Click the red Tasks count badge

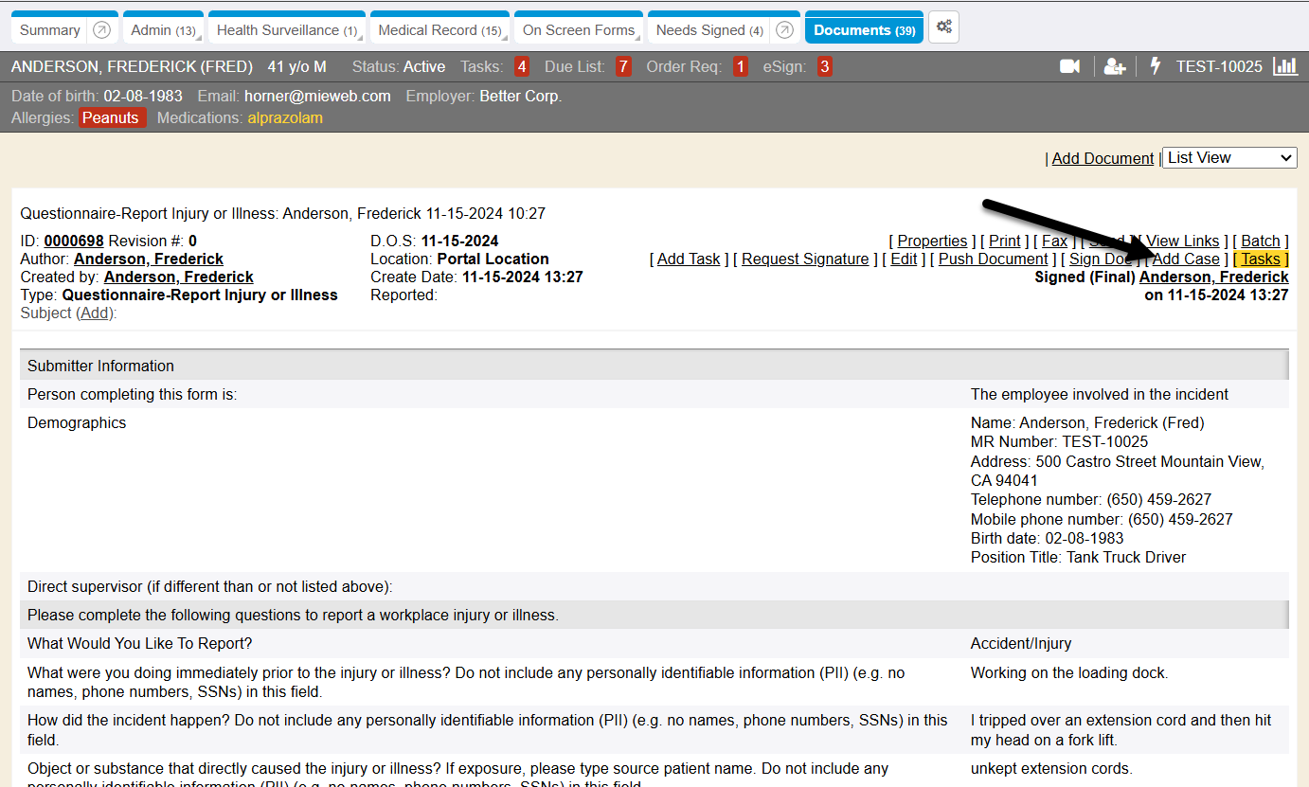point(521,67)
